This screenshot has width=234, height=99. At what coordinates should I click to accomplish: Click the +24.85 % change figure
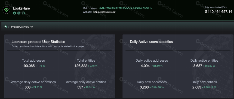tap(37, 87)
